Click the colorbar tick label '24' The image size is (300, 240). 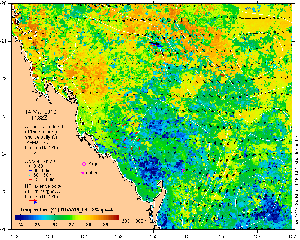pyautogui.click(x=20, y=225)
